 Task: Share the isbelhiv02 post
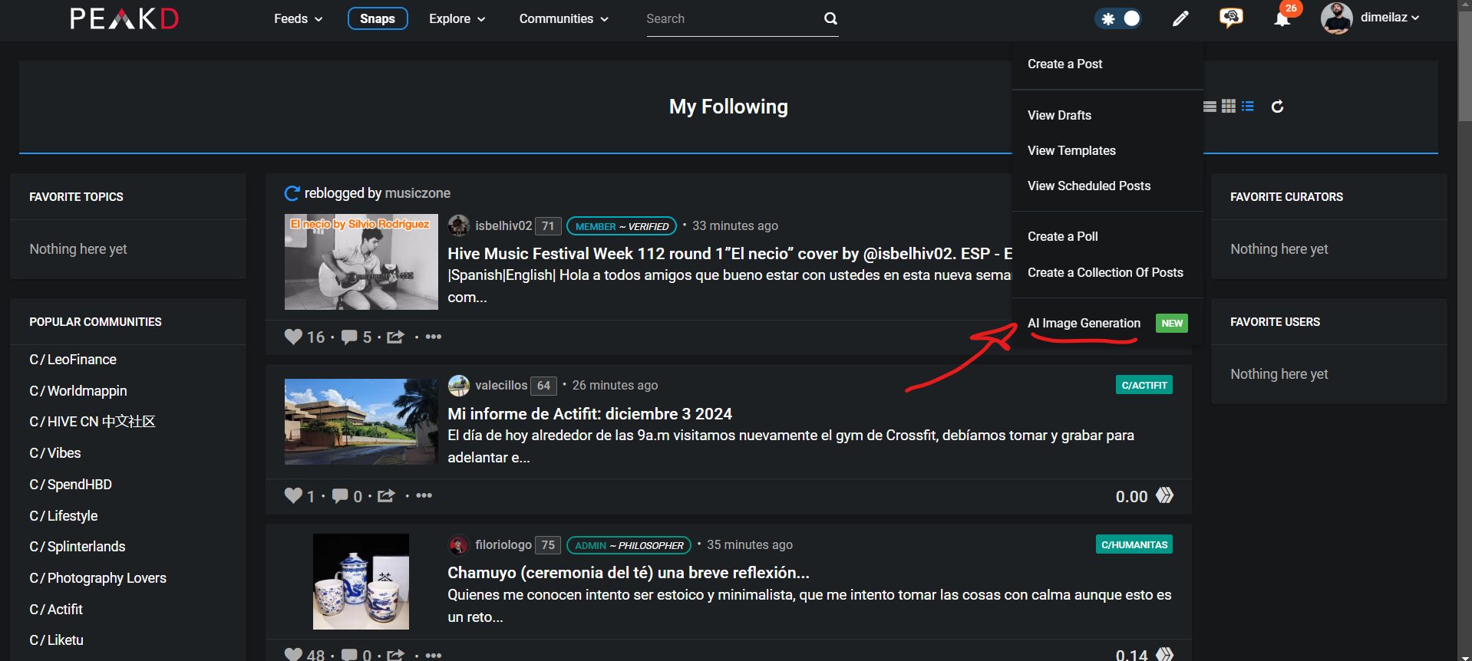tap(395, 337)
